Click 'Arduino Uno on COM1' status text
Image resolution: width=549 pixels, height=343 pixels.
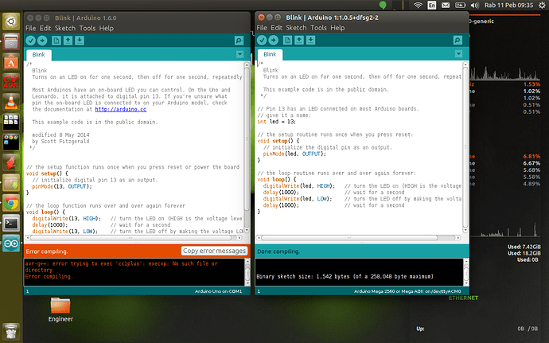(x=218, y=291)
